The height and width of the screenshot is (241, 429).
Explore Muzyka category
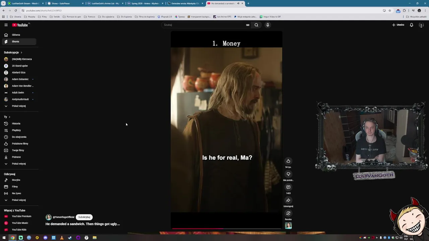[19, 180]
